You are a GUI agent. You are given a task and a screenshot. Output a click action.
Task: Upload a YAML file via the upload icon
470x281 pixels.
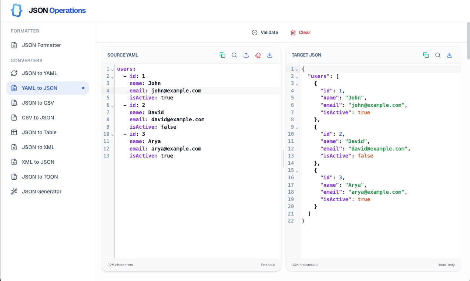tap(246, 55)
